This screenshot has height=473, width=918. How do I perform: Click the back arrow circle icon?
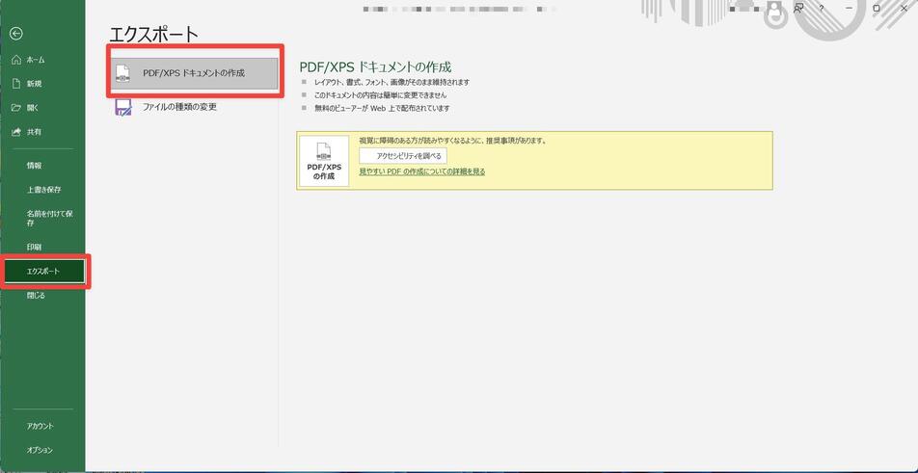tap(16, 34)
